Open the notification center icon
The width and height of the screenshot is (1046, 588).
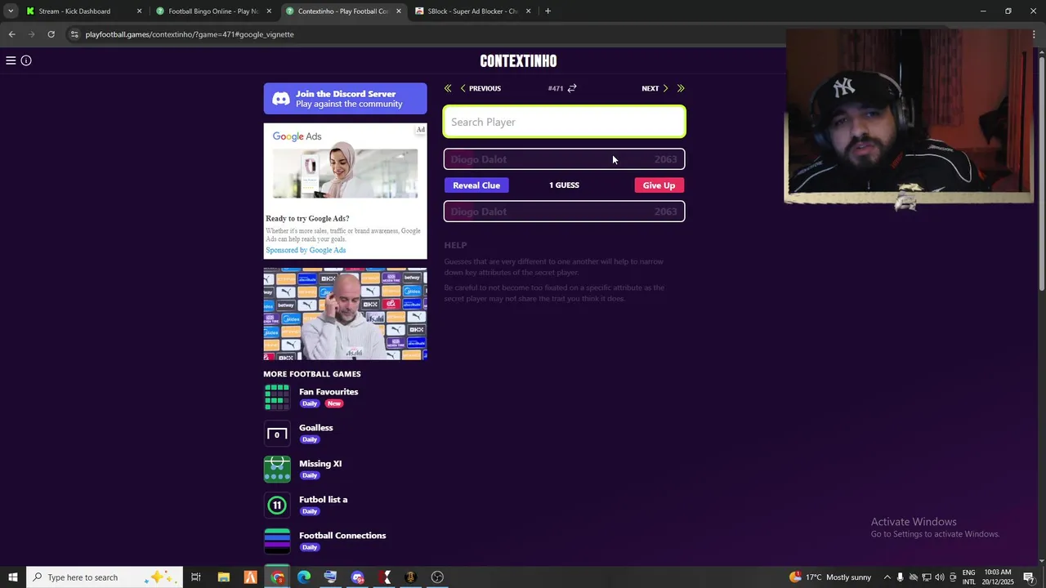[1029, 577]
